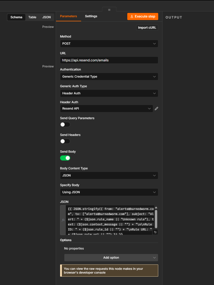Disable the Send Body toggle
Screen dimensions: 214x285
(65, 158)
